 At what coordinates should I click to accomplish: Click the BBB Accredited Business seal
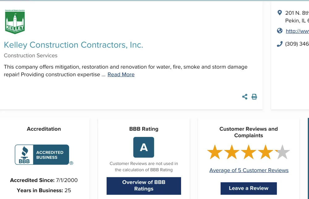click(x=43, y=154)
